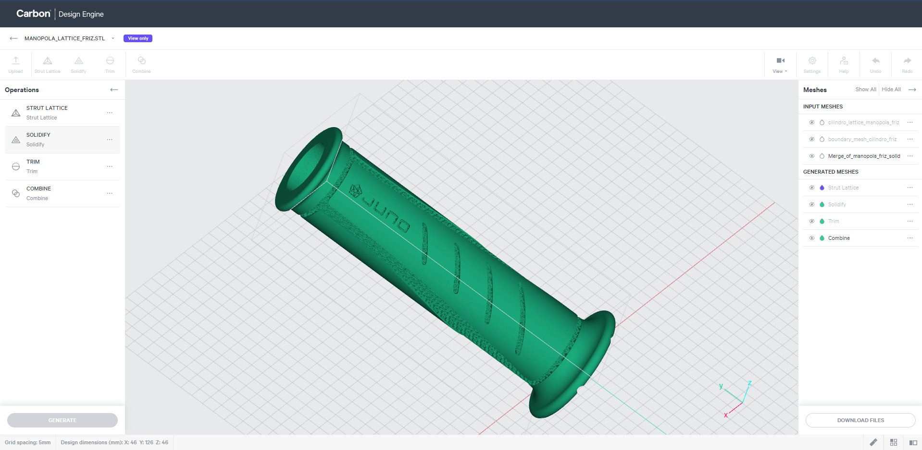Open options for boundary_mesh_cilindro_friz mesh
922x450 pixels.
click(910, 139)
